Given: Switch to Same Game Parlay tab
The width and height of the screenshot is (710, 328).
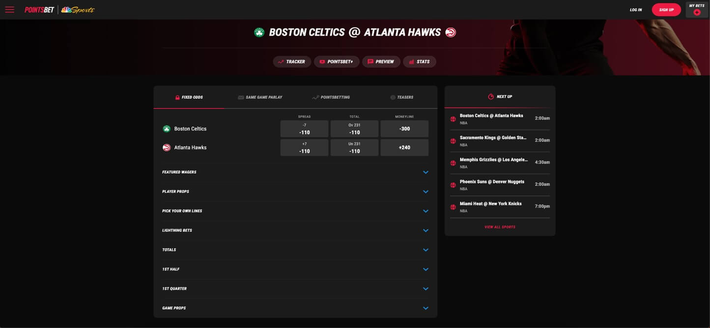Looking at the screenshot, I should (260, 97).
